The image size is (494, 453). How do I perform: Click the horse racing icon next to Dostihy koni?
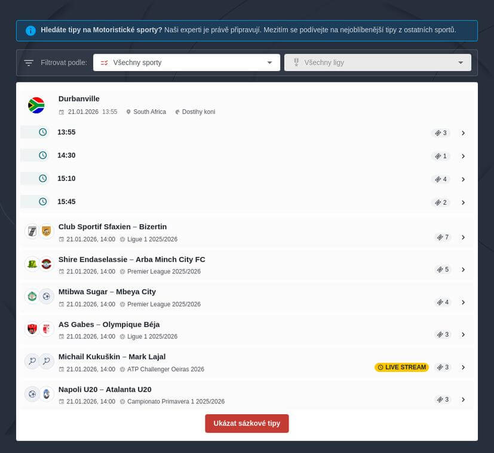click(177, 112)
